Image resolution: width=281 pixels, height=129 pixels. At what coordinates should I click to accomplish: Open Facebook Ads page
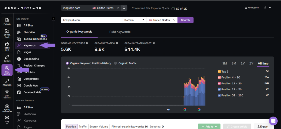point(32,92)
